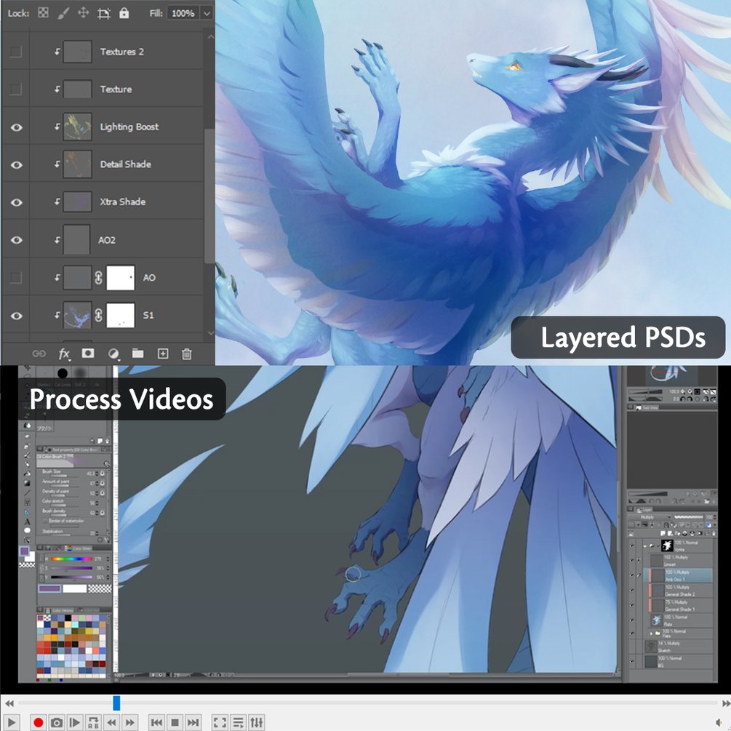Select the Xtra Shade layer name
The image size is (731, 731).
(x=123, y=202)
